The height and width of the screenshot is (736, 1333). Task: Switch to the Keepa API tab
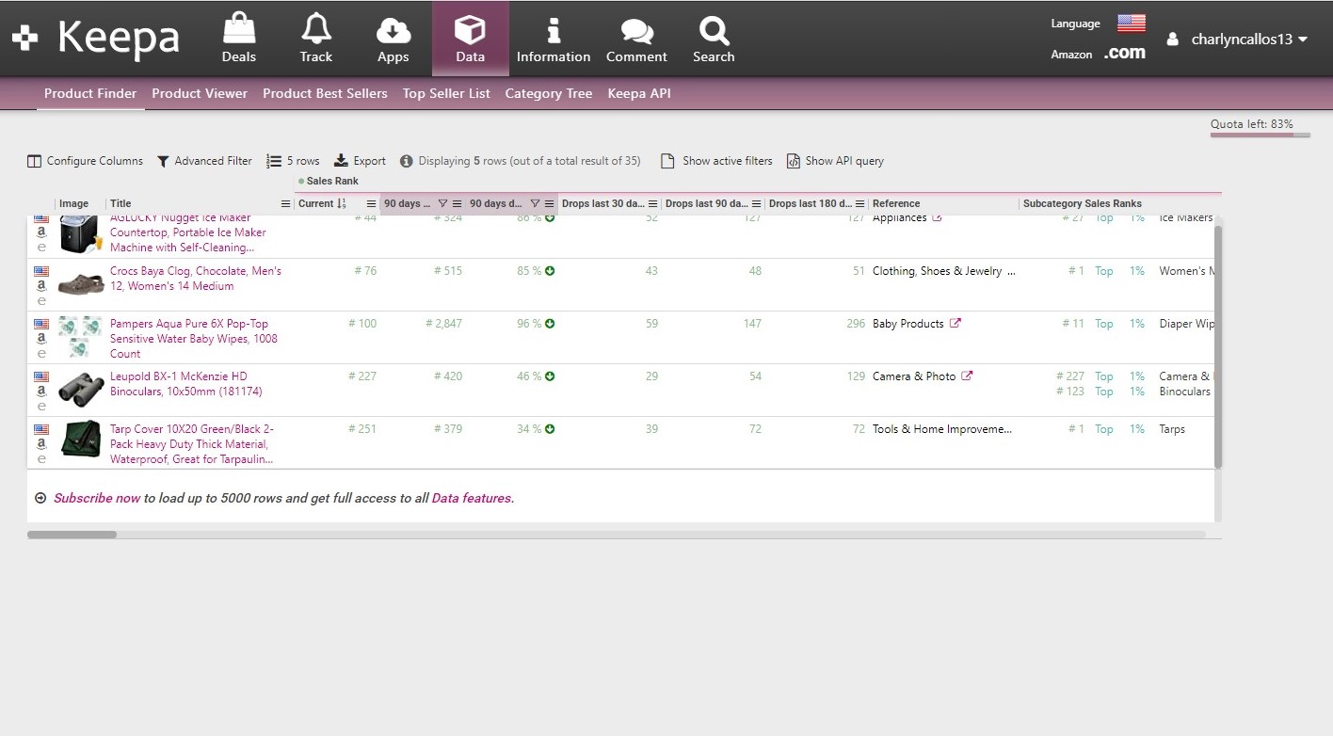pyautogui.click(x=639, y=93)
